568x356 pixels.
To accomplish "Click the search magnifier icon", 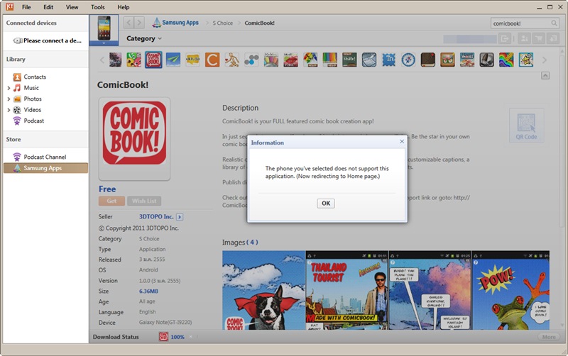I will [554, 23].
